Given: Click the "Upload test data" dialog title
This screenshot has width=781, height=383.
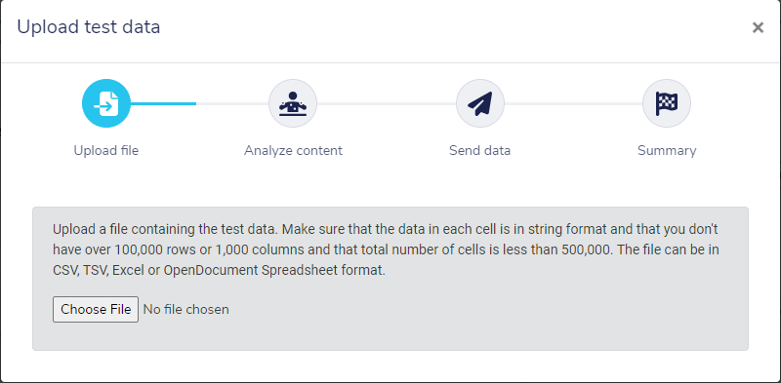Looking at the screenshot, I should [x=89, y=27].
